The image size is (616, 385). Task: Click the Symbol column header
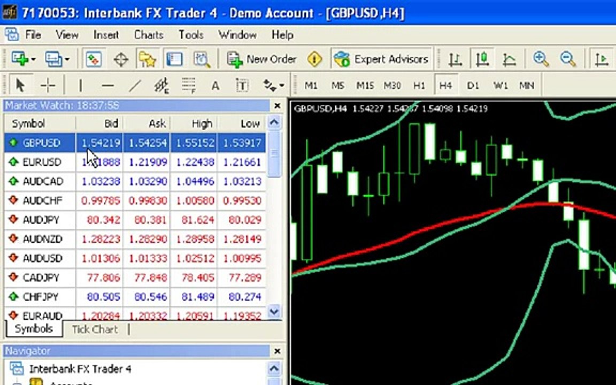pyautogui.click(x=40, y=124)
